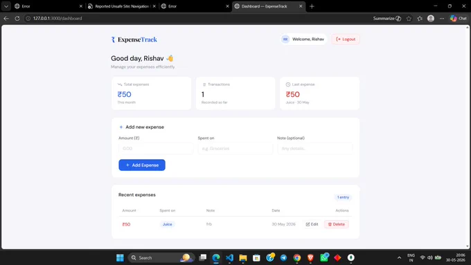Open the browser profile icon

point(431,18)
